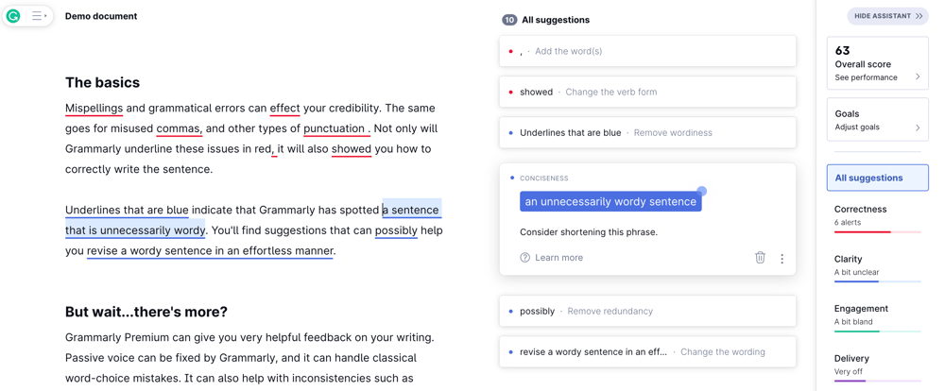Click the Demo document title
The image size is (945, 391).
[x=101, y=16]
